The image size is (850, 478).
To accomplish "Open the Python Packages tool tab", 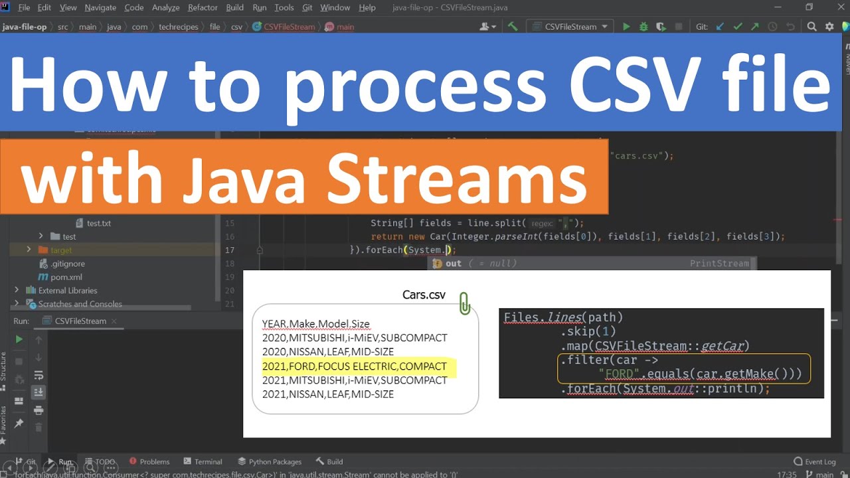I will click(268, 461).
